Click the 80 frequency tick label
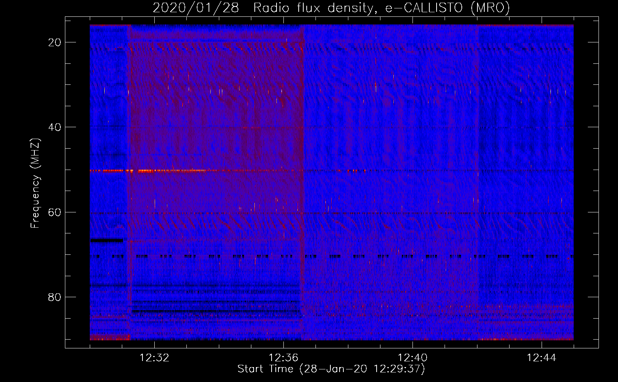Screen dimensions: 618x382 click(x=55, y=297)
